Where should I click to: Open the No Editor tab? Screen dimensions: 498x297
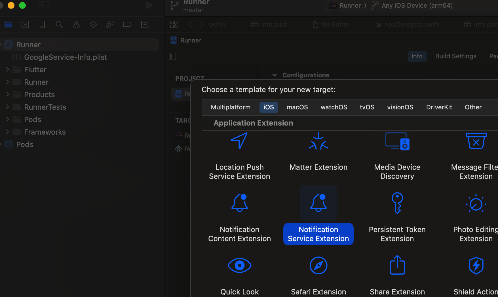point(331,25)
